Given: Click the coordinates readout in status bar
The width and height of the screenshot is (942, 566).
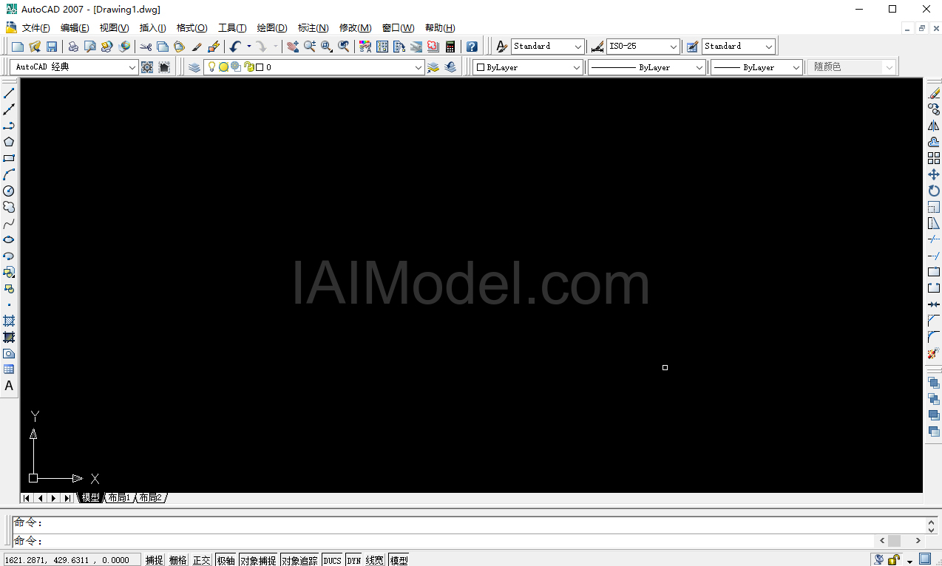Looking at the screenshot, I should 72,560.
